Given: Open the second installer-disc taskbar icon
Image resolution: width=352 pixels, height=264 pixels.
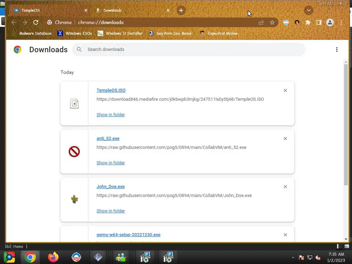Looking at the screenshot, I should click(x=168, y=257).
